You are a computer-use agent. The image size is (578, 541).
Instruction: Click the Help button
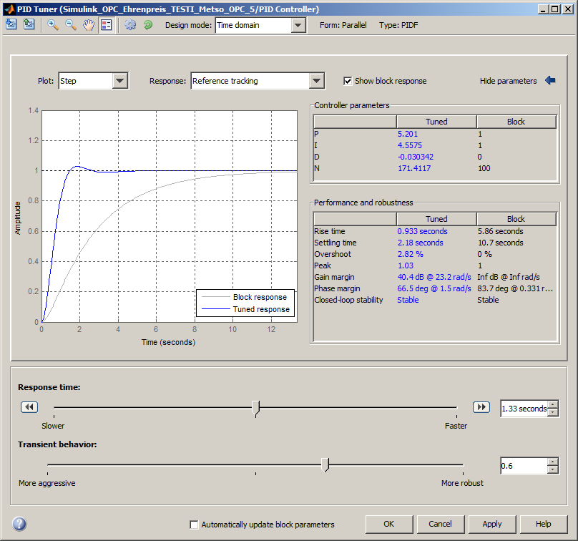click(x=544, y=524)
